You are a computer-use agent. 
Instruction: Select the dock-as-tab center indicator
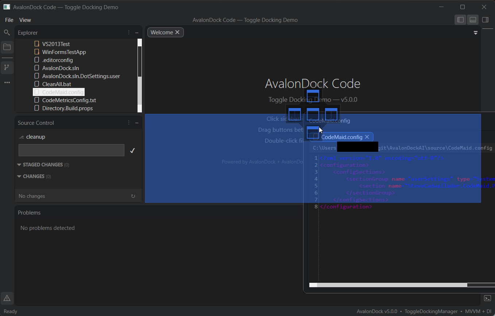click(x=313, y=114)
